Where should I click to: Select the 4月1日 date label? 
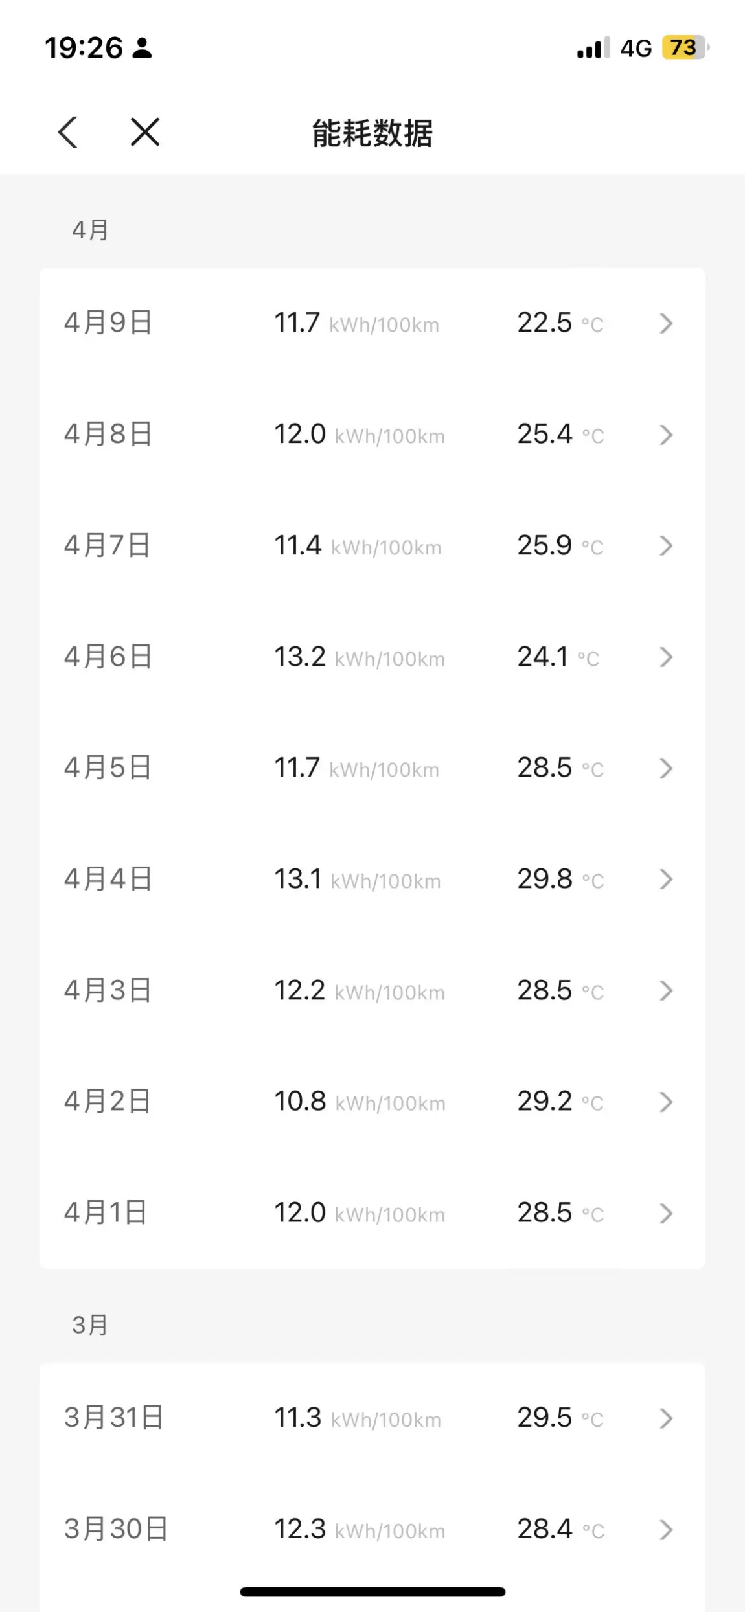pyautogui.click(x=106, y=1212)
